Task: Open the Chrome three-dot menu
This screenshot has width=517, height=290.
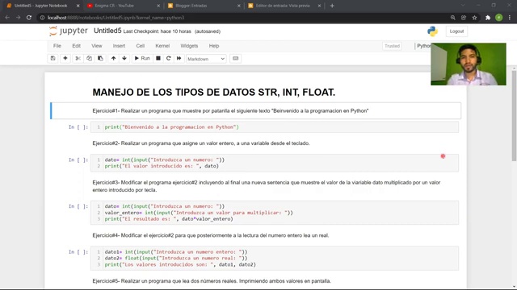Action: (510, 18)
